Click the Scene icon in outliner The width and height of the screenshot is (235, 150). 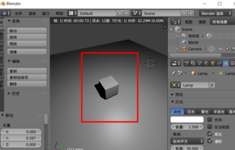[x=178, y=29]
